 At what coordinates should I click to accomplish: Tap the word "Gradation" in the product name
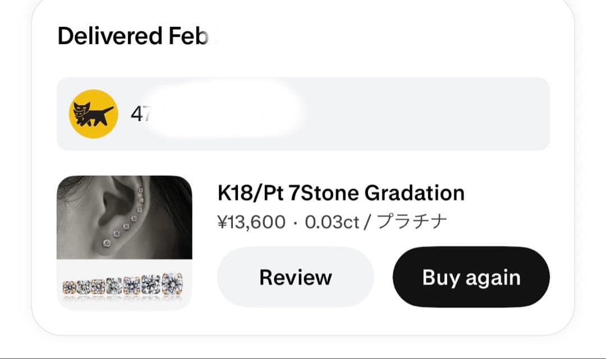pyautogui.click(x=414, y=193)
